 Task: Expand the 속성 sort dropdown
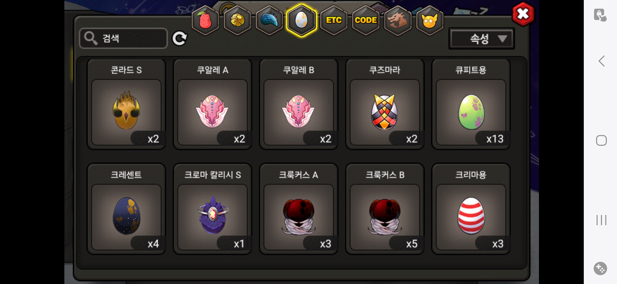(482, 39)
